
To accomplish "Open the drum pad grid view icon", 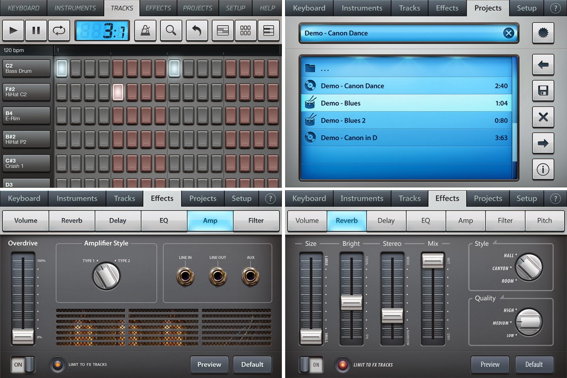I will point(245,31).
